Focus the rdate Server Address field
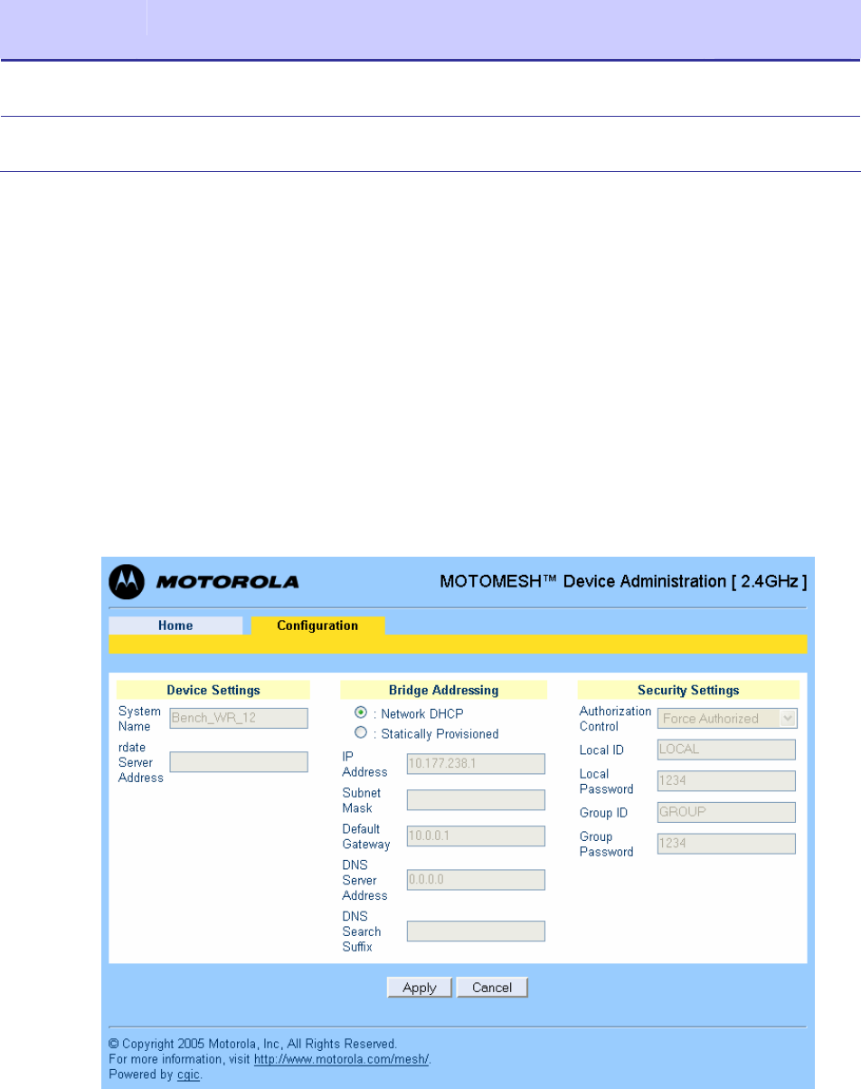This screenshot has width=861, height=1089. pyautogui.click(x=239, y=762)
